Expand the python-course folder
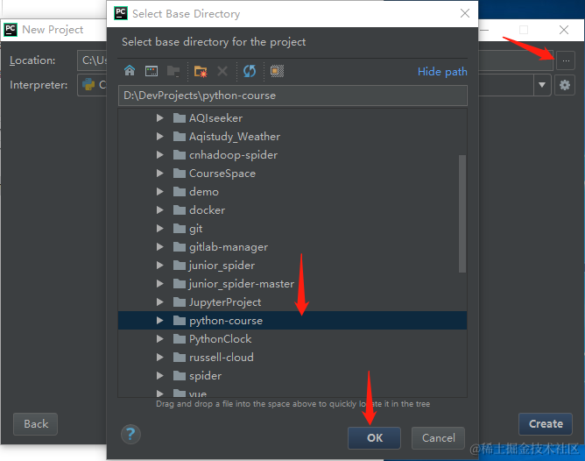This screenshot has width=585, height=461. point(159,320)
